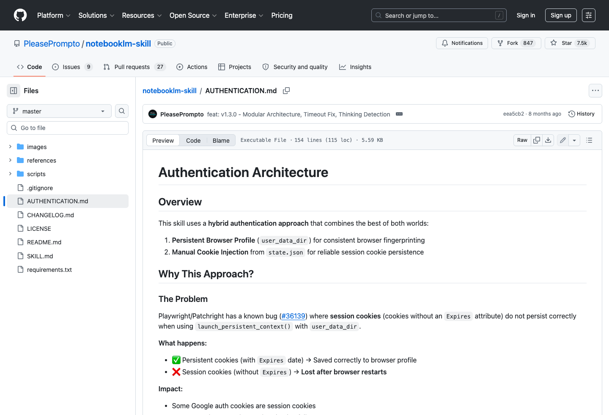Click the file search magnifier button
Image resolution: width=609 pixels, height=415 pixels.
coord(122,111)
